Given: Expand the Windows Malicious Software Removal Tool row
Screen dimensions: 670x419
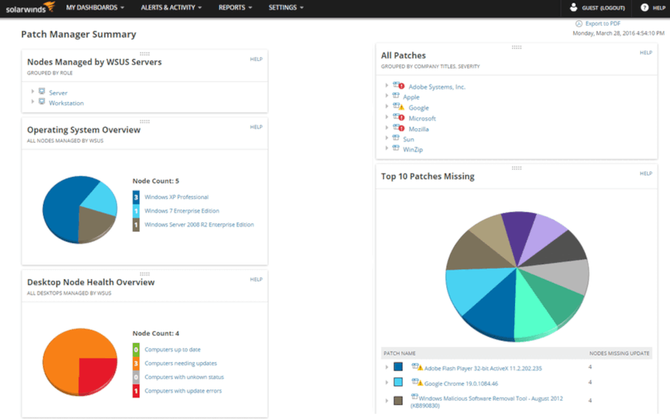Looking at the screenshot, I should (387, 401).
